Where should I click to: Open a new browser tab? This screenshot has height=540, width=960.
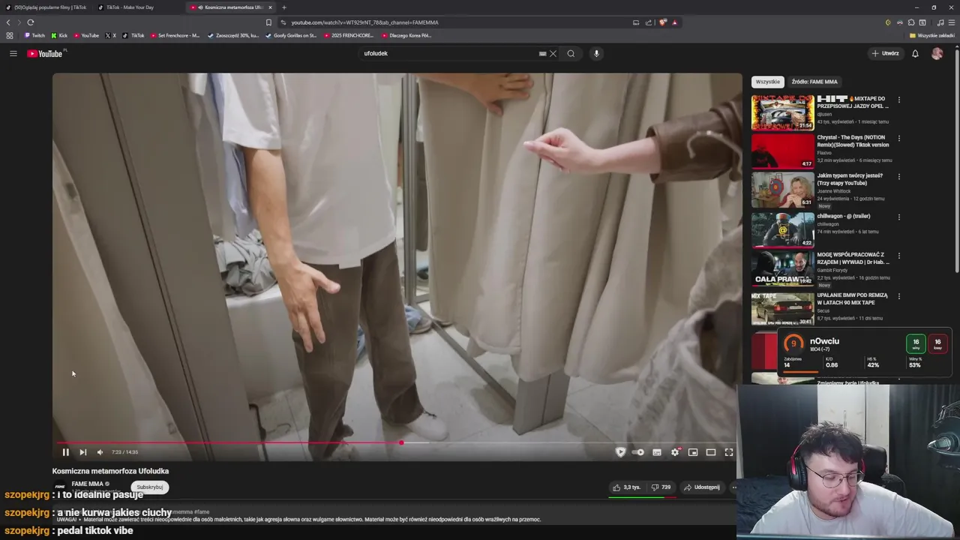click(283, 7)
